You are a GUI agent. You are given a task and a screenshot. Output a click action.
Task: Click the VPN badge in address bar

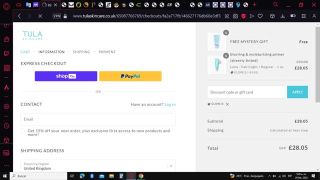56,16
